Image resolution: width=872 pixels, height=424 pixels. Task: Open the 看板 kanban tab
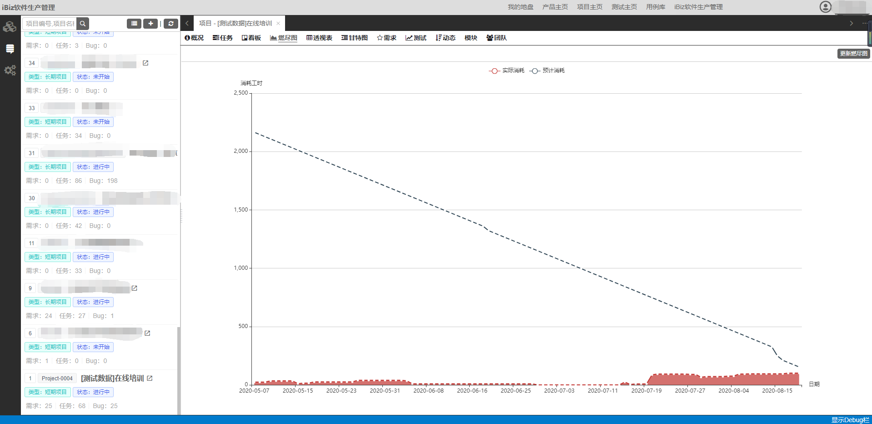coord(251,38)
